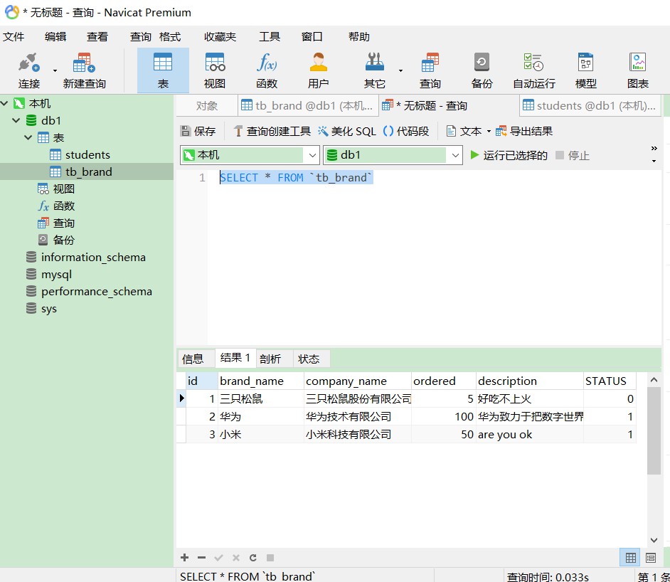670x582 pixels.
Task: Click the stop square icon below results
Action: 270,558
